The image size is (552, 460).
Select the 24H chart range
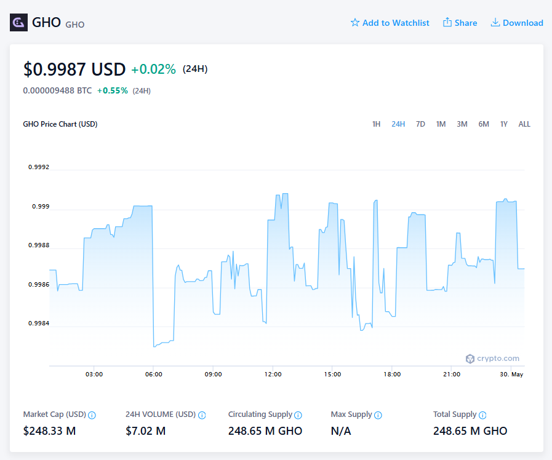tap(398, 124)
